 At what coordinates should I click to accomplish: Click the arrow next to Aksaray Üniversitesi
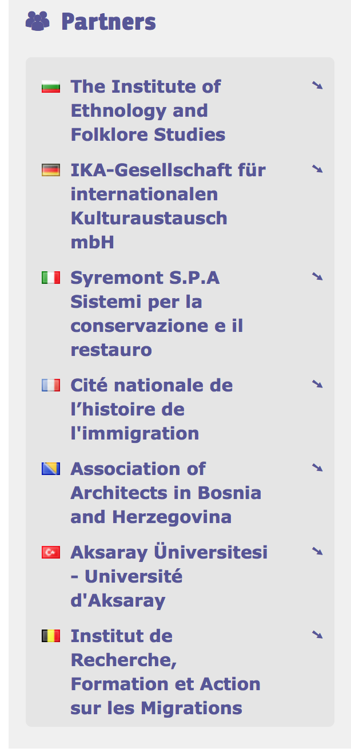tap(317, 552)
